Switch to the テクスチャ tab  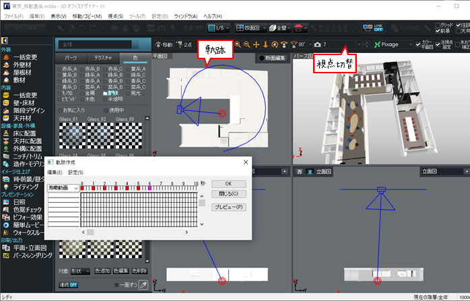pyautogui.click(x=102, y=58)
